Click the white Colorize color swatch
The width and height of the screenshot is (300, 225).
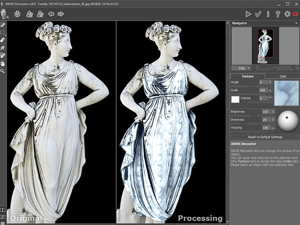[235, 99]
